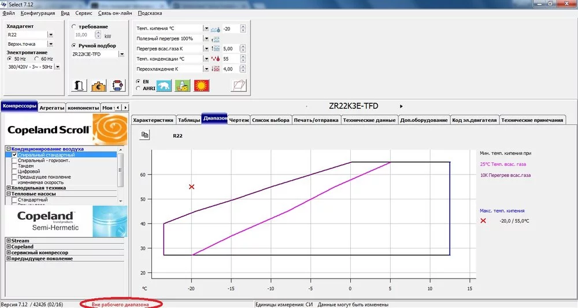This screenshot has width=578, height=308.
Task: Select the milk and cheese medium-temperature preset
Action: [183, 86]
